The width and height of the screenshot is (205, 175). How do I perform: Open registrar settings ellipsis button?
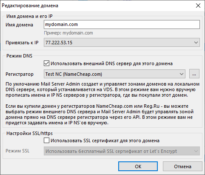(194, 74)
